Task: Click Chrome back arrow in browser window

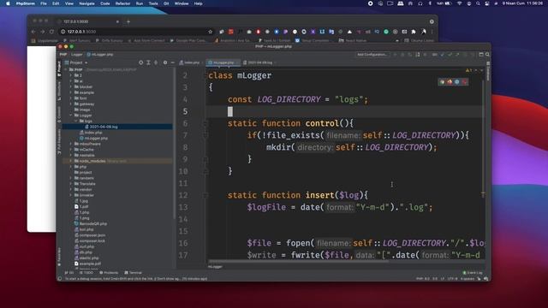Action: coord(33,32)
